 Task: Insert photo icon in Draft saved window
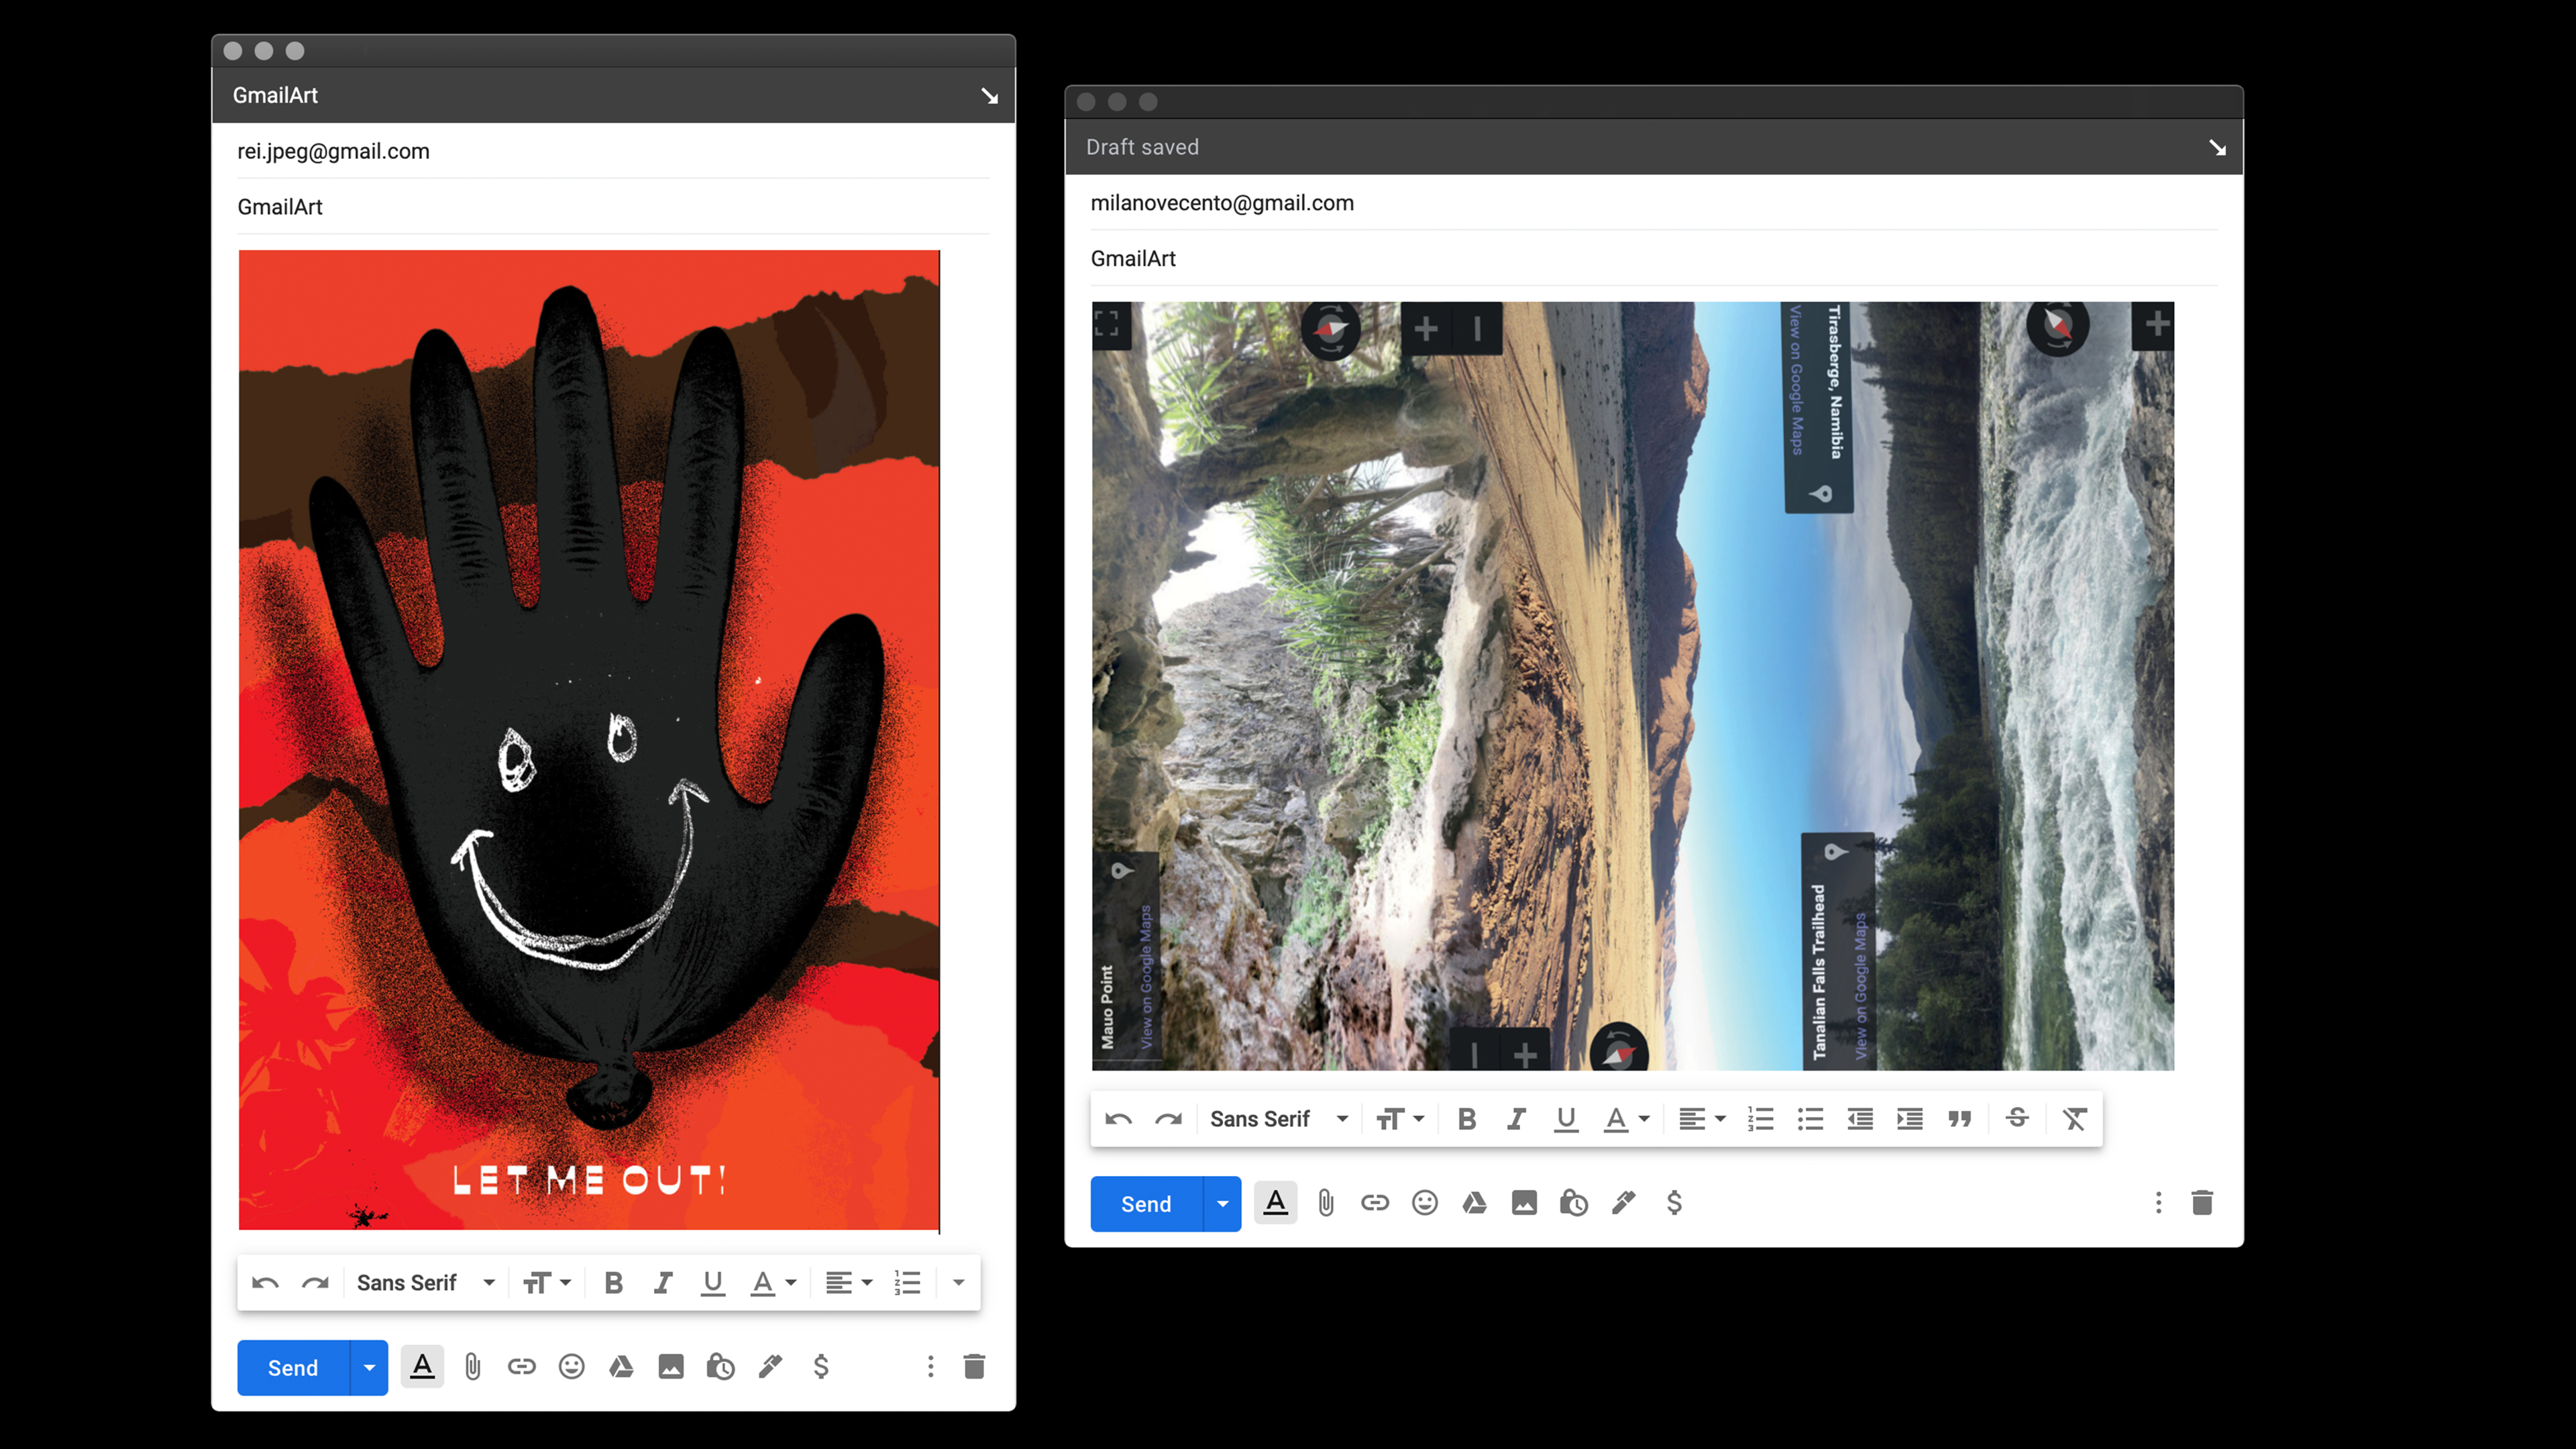pos(1524,1202)
